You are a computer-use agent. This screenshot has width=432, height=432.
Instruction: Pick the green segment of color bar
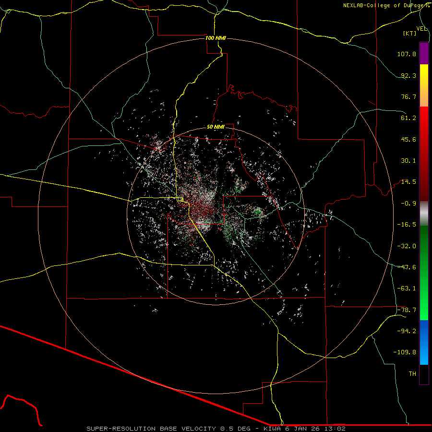(x=424, y=273)
